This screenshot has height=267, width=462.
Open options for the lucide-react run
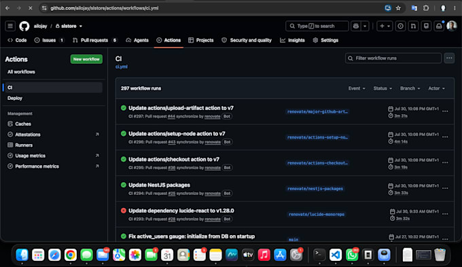tap(445, 214)
